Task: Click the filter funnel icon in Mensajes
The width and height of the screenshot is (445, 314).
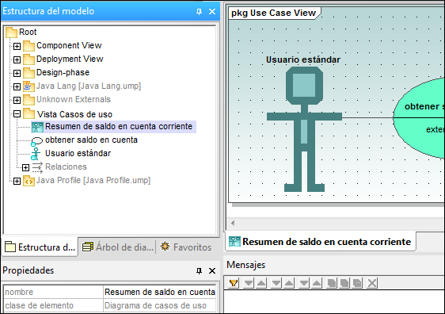Action: (234, 283)
